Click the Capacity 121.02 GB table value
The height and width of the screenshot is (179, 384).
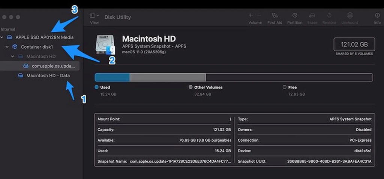tap(222, 130)
